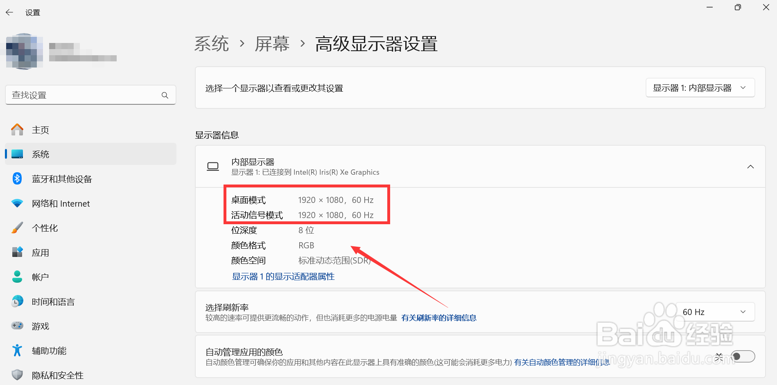Open 蓝牙和其他设备 via the Bluetooth icon
The height and width of the screenshot is (385, 777).
click(17, 179)
